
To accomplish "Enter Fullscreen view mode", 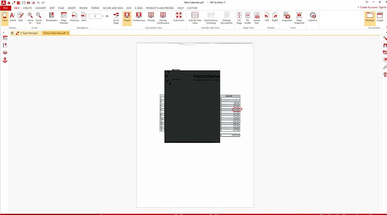I will pyautogui.click(x=179, y=17).
